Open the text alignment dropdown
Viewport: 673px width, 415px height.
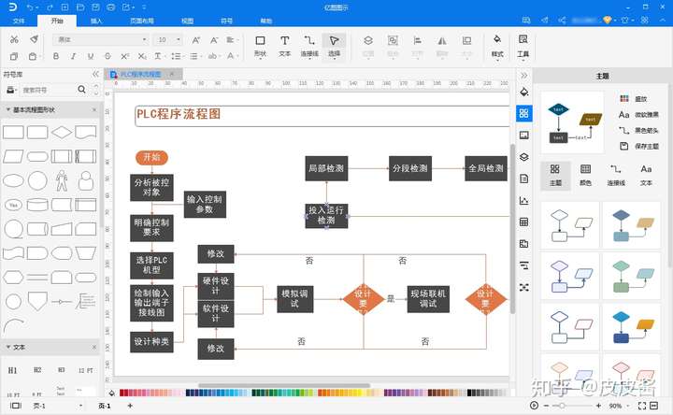pyautogui.click(x=231, y=40)
